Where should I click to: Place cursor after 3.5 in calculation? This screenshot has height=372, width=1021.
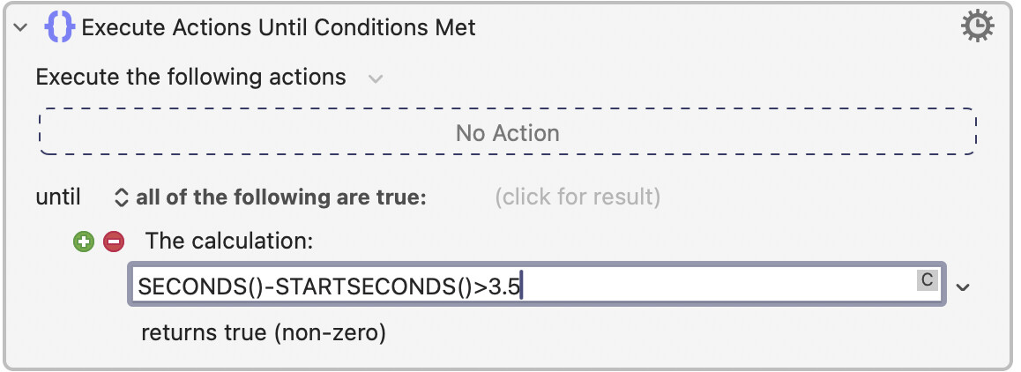(x=521, y=286)
